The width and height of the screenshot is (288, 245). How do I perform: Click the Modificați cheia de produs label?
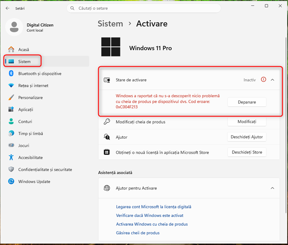tap(140, 122)
